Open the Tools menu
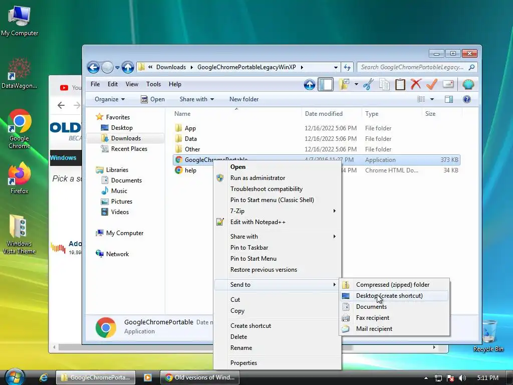 tap(153, 84)
